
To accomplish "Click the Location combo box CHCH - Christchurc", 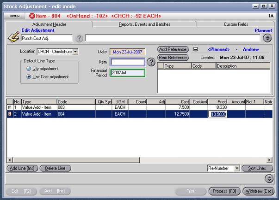I will [x=58, y=52].
